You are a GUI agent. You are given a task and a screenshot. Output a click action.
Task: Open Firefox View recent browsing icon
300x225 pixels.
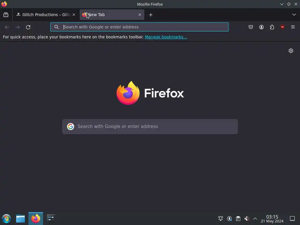(6, 15)
